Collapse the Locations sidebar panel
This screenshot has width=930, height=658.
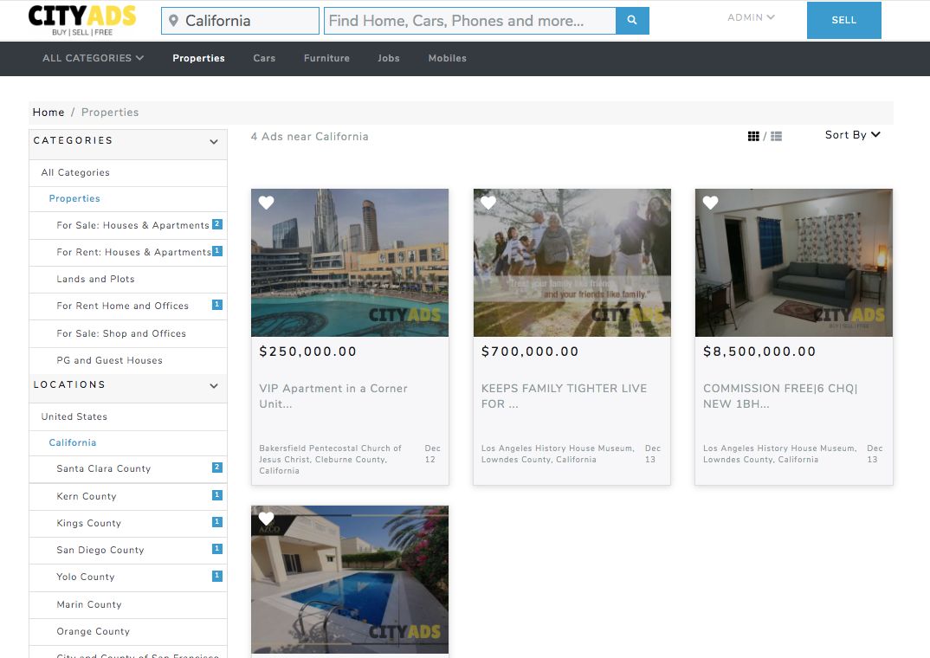[x=214, y=386]
